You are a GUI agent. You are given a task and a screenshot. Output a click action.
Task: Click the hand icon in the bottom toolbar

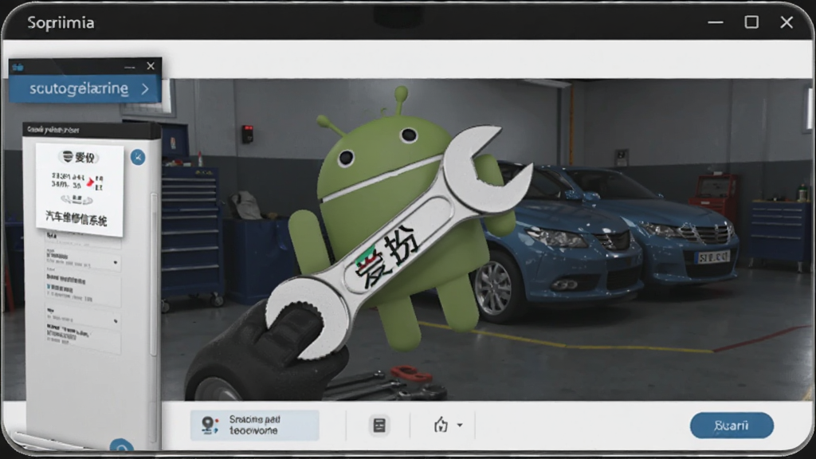click(x=441, y=426)
